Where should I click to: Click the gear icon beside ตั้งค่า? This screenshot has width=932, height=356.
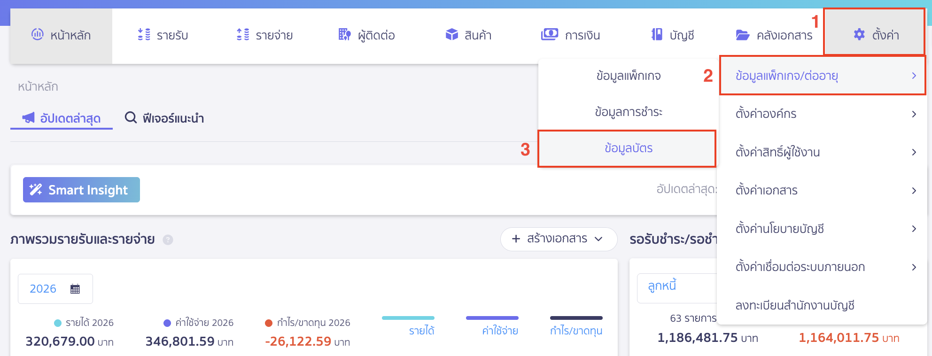(859, 34)
